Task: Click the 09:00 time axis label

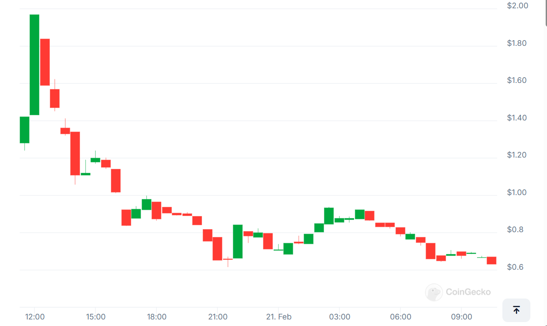Action: (462, 317)
